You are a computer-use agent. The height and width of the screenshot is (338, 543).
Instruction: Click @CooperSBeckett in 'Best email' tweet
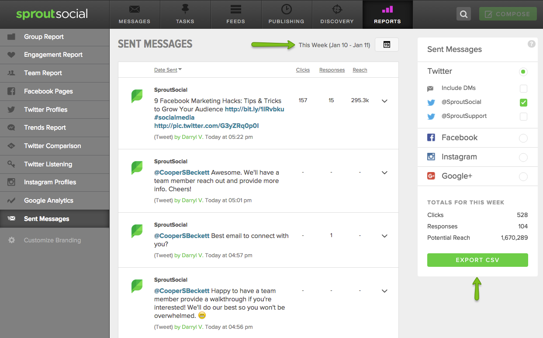coord(182,236)
